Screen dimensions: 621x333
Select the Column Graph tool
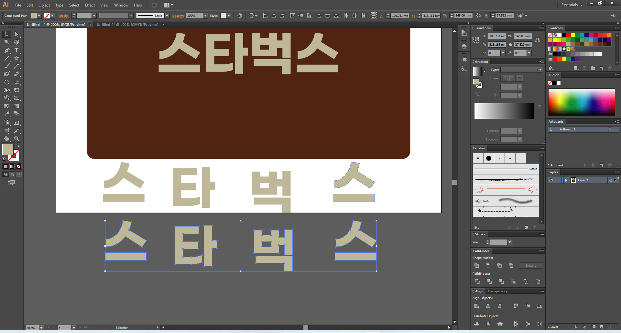point(16,123)
